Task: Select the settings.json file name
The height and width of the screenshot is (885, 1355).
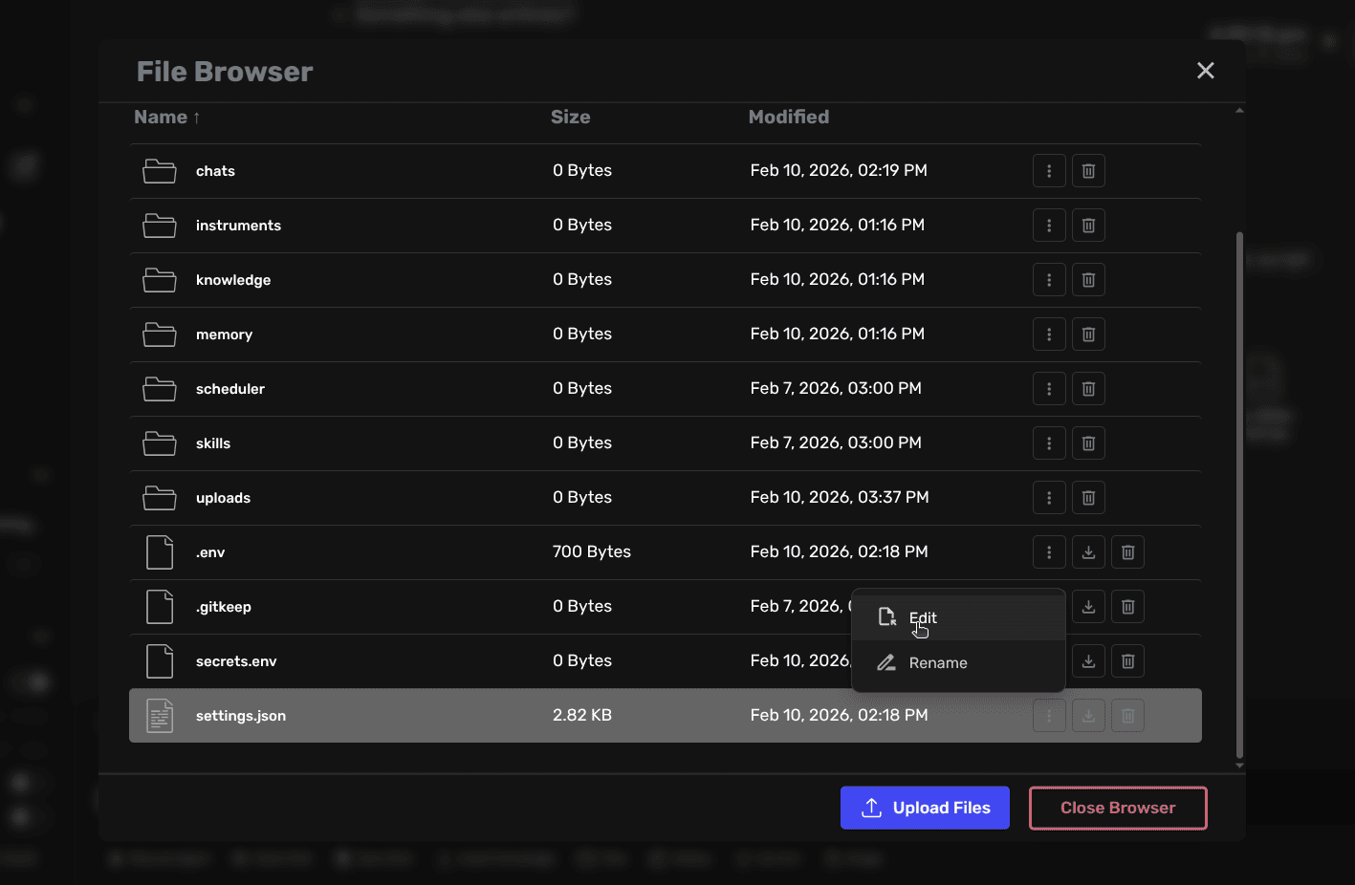Action: click(241, 716)
